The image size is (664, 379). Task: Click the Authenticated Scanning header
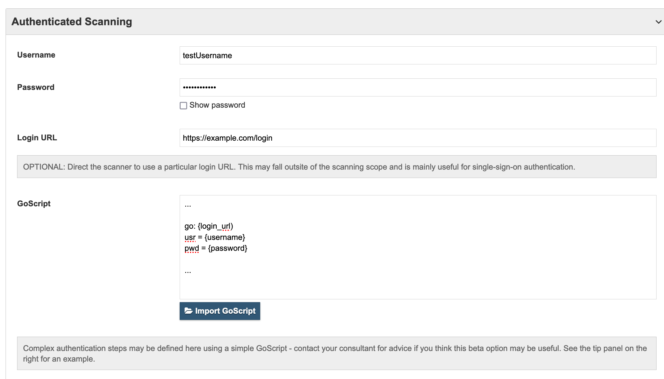coord(71,21)
